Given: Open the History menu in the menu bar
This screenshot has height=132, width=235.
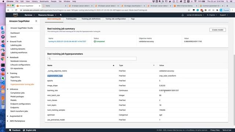Looking at the screenshot, I should pyautogui.click(x=35, y=1).
